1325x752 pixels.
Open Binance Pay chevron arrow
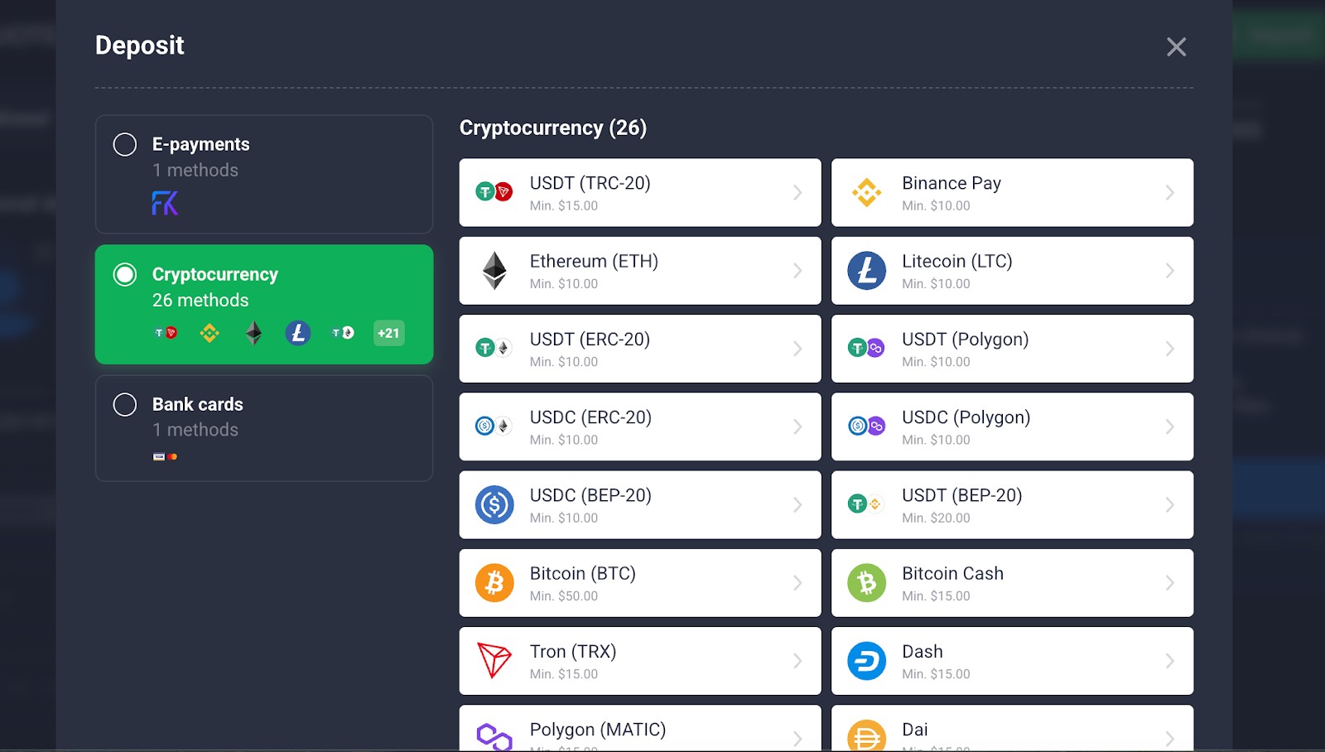point(1169,193)
